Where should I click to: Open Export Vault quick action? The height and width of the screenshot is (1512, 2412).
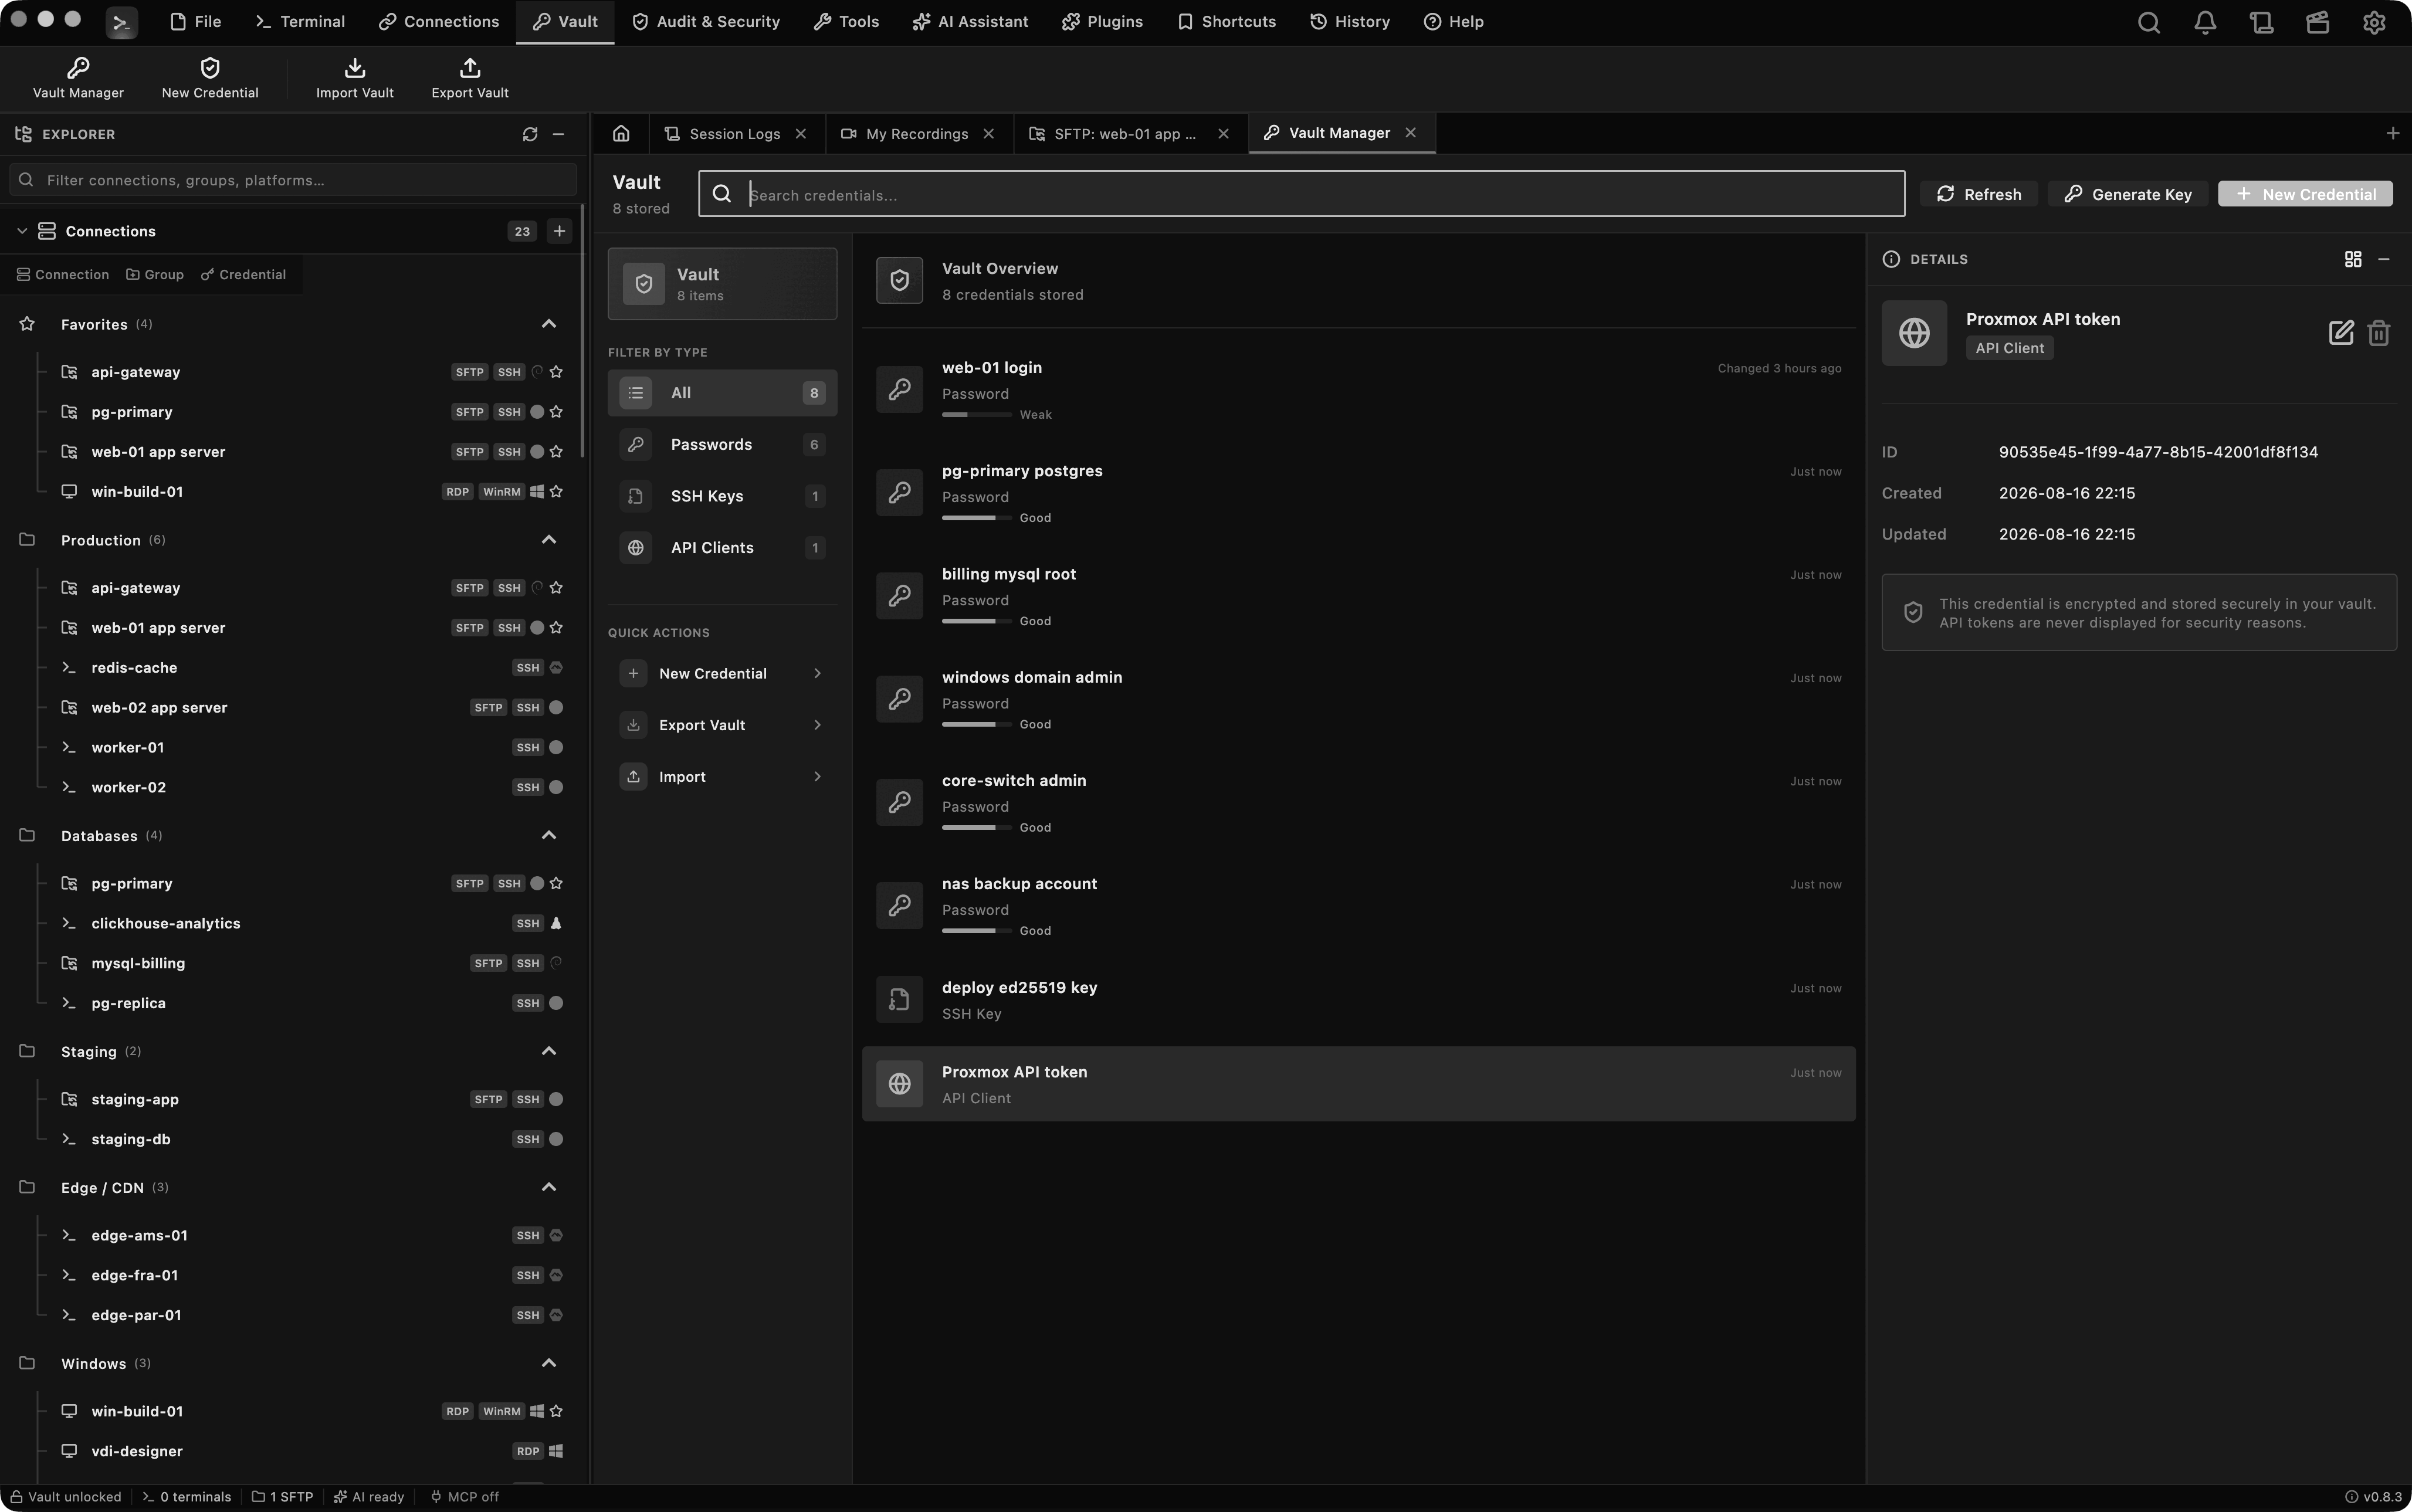pos(722,725)
